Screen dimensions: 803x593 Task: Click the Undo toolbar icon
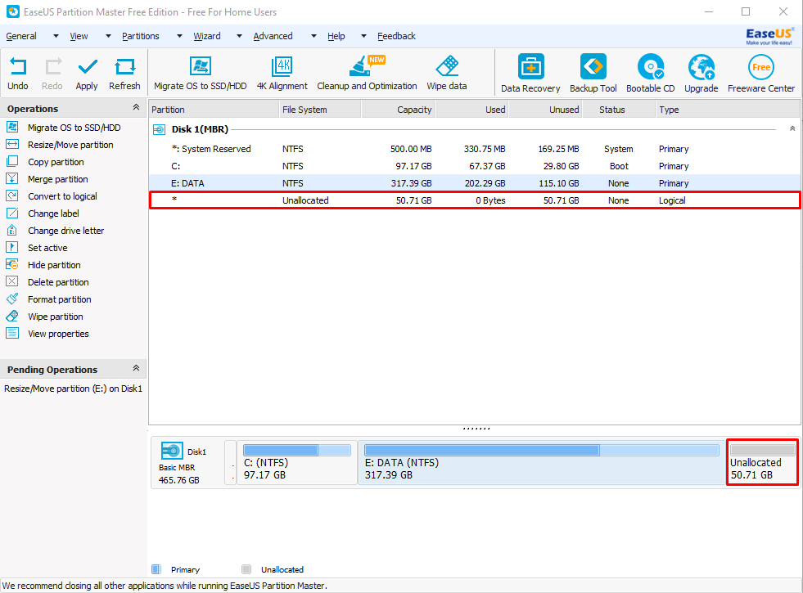click(18, 74)
